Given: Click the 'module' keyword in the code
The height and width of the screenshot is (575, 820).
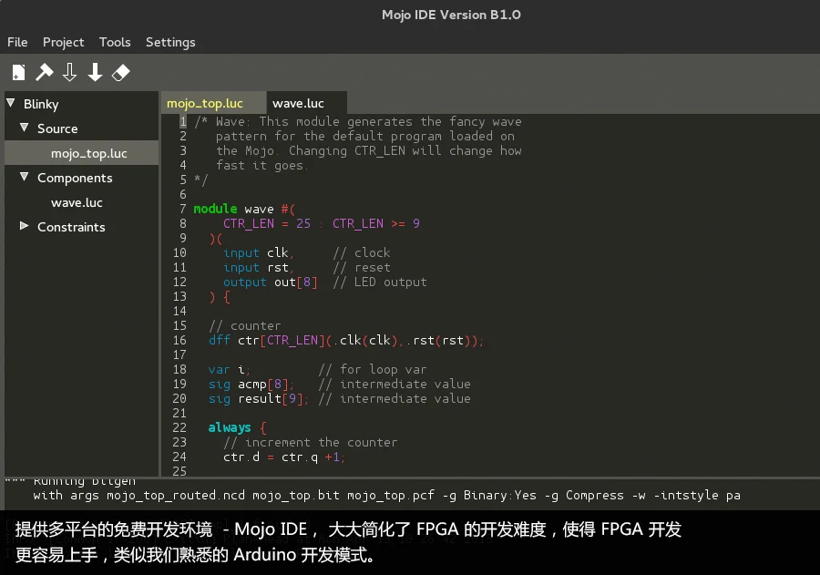Looking at the screenshot, I should click(x=215, y=209).
